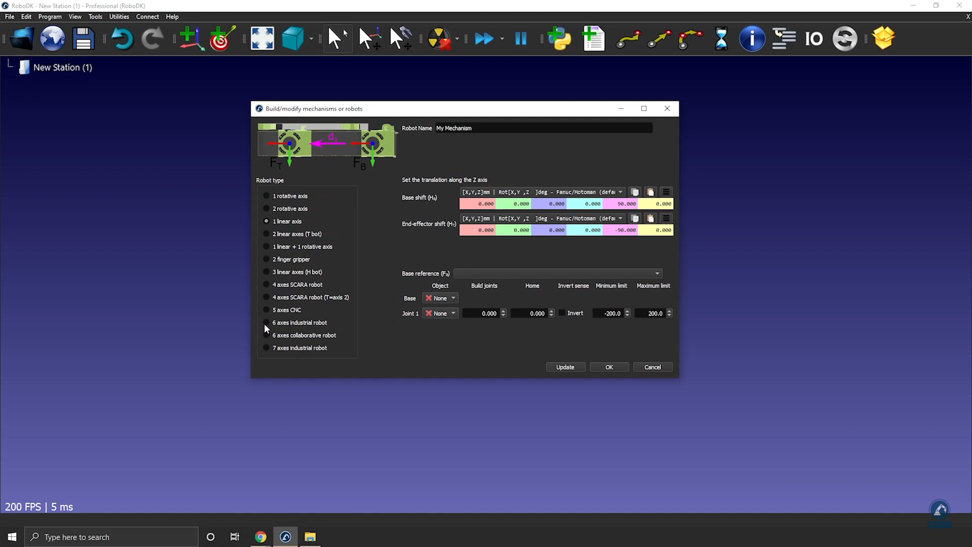The height and width of the screenshot is (547, 972).
Task: Open the Utilities menu
Action: pos(119,17)
